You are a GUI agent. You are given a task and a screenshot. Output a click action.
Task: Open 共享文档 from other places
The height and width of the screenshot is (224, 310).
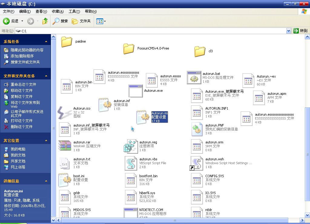click(x=18, y=161)
